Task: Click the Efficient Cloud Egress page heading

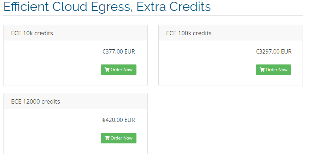Action: (x=107, y=7)
